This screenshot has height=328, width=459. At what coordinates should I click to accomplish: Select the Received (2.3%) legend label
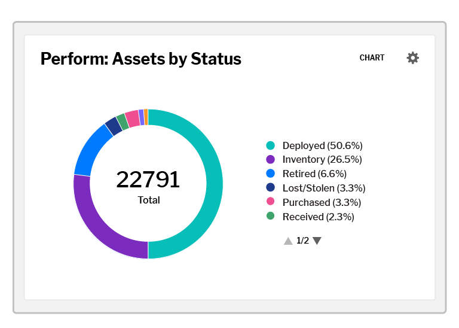click(318, 217)
